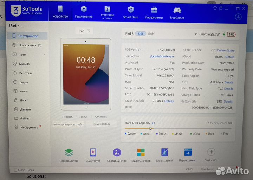Expand the Фото arrow chevron
This screenshot has width=253, height=180.
point(44,55)
